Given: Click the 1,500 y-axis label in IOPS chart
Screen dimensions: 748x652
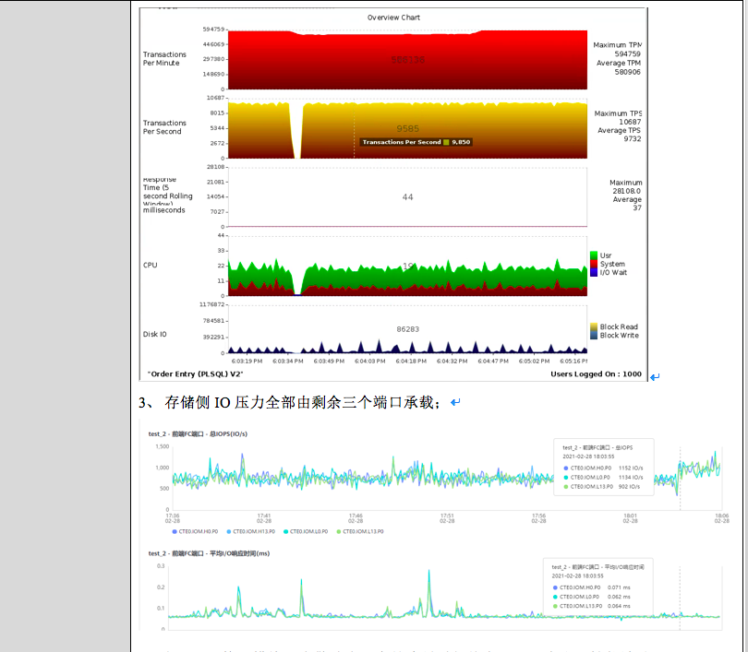Looking at the screenshot, I should (163, 446).
